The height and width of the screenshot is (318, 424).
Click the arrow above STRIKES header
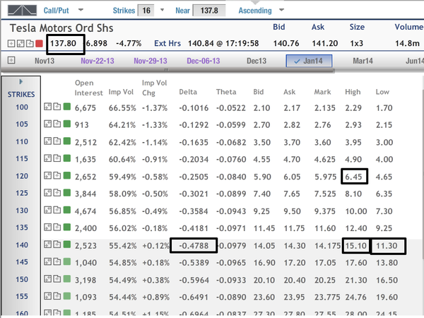click(x=20, y=82)
